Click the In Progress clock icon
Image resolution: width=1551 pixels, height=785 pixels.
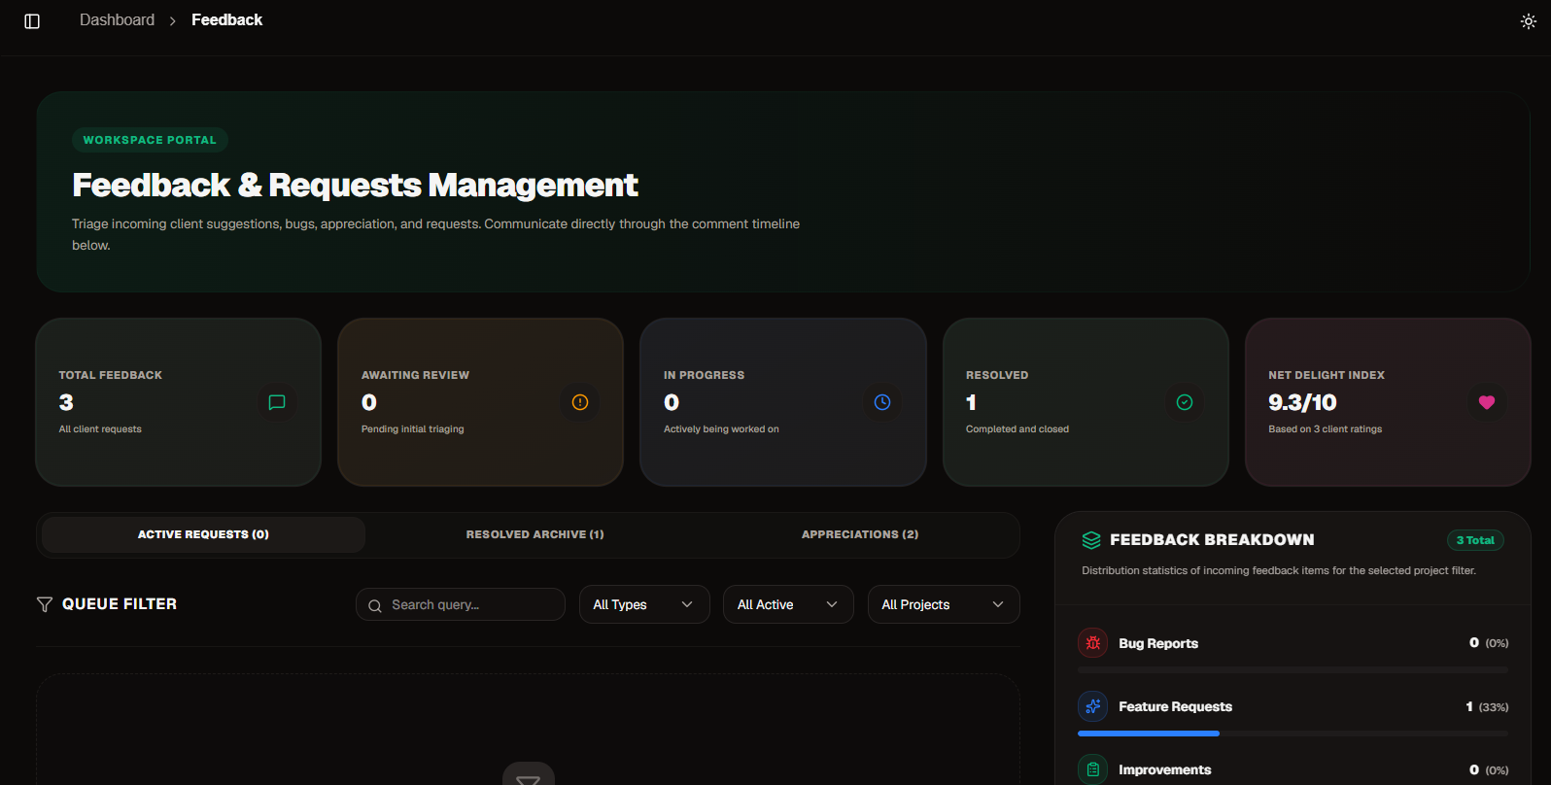click(x=882, y=402)
